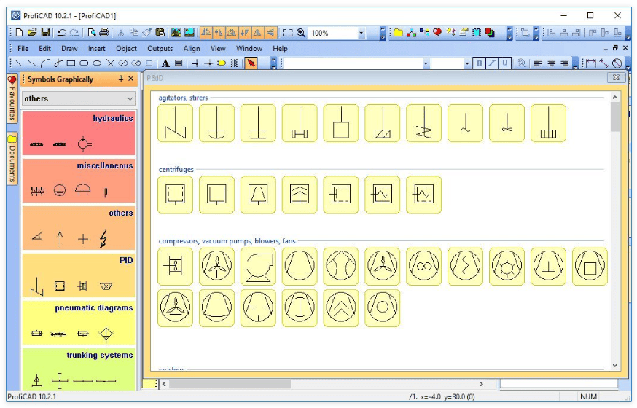Open the Documents side tab
This screenshot has height=408, width=637.
[12, 159]
